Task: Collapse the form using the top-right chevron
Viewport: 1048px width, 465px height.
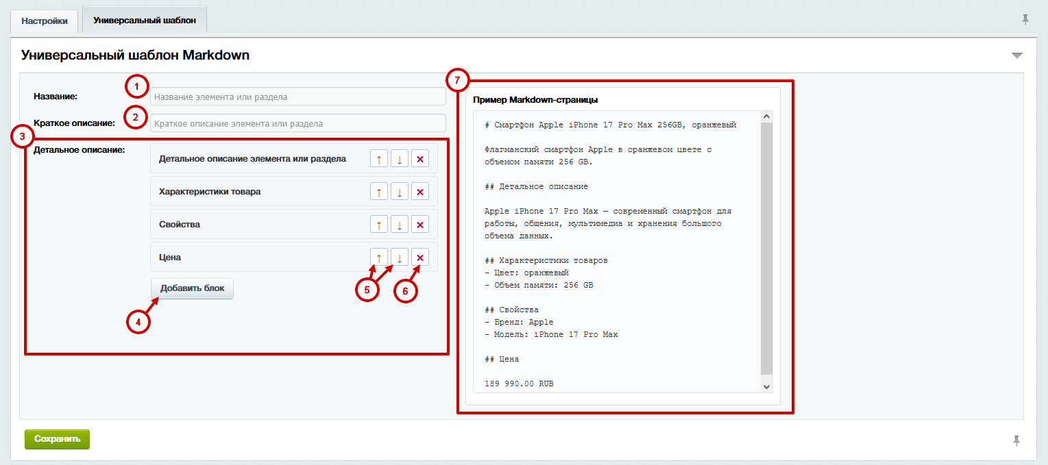Action: coord(1016,55)
